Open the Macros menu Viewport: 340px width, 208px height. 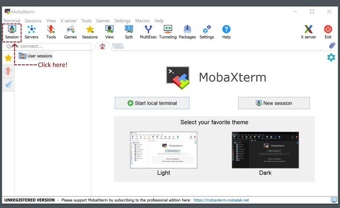click(142, 21)
